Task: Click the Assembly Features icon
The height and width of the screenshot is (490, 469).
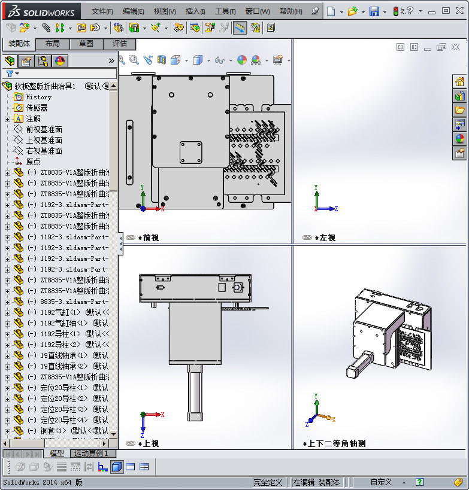Action: point(134,28)
